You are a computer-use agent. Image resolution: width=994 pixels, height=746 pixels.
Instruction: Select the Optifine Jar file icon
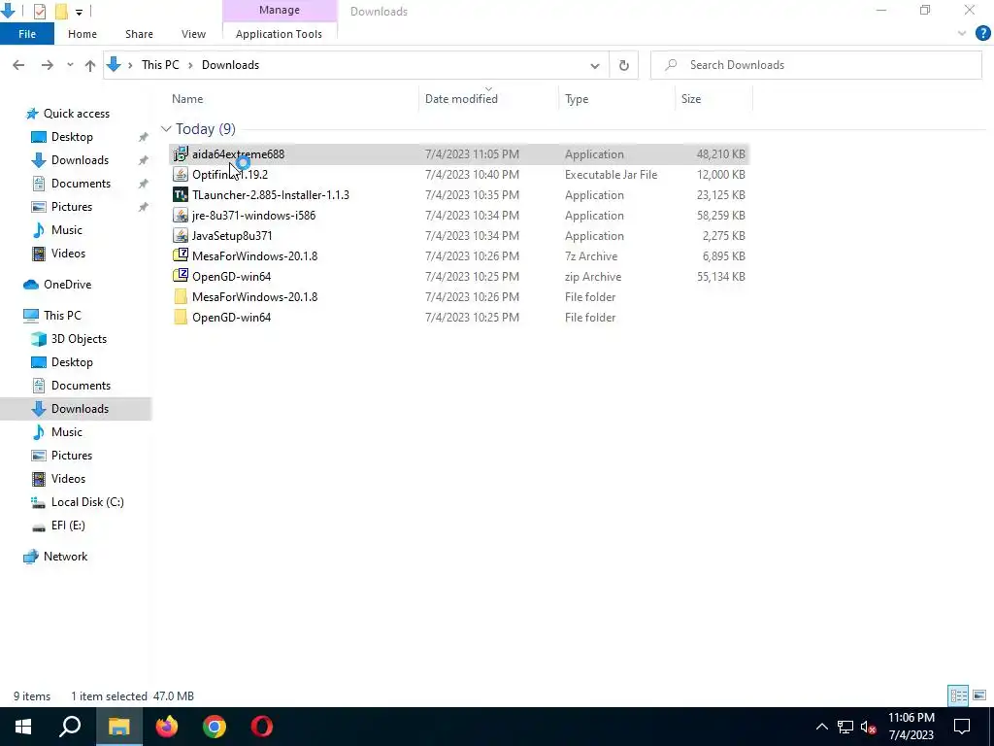coord(181,175)
